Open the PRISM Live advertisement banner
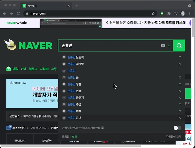Screen dimensions: 195x148 coord(32,93)
